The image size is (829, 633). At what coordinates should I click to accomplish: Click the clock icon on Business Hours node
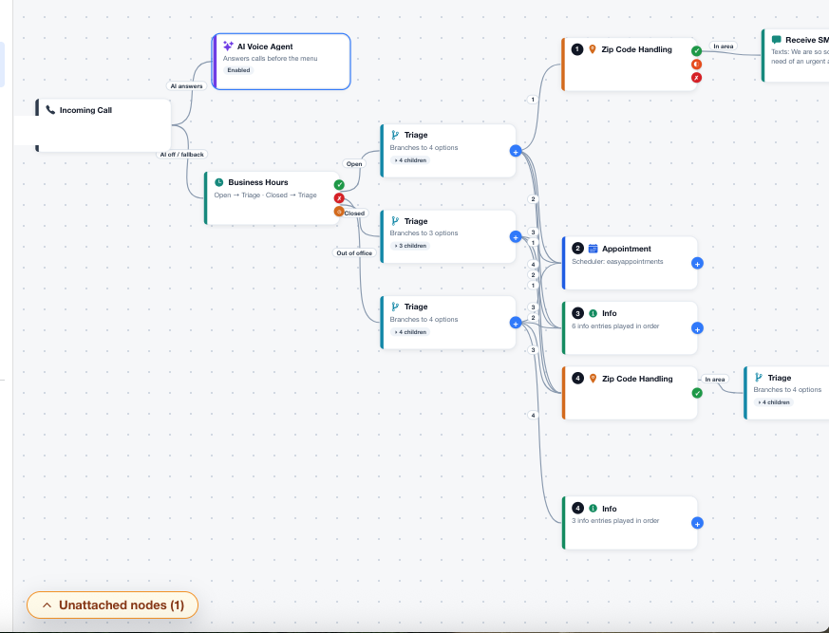[x=218, y=182]
